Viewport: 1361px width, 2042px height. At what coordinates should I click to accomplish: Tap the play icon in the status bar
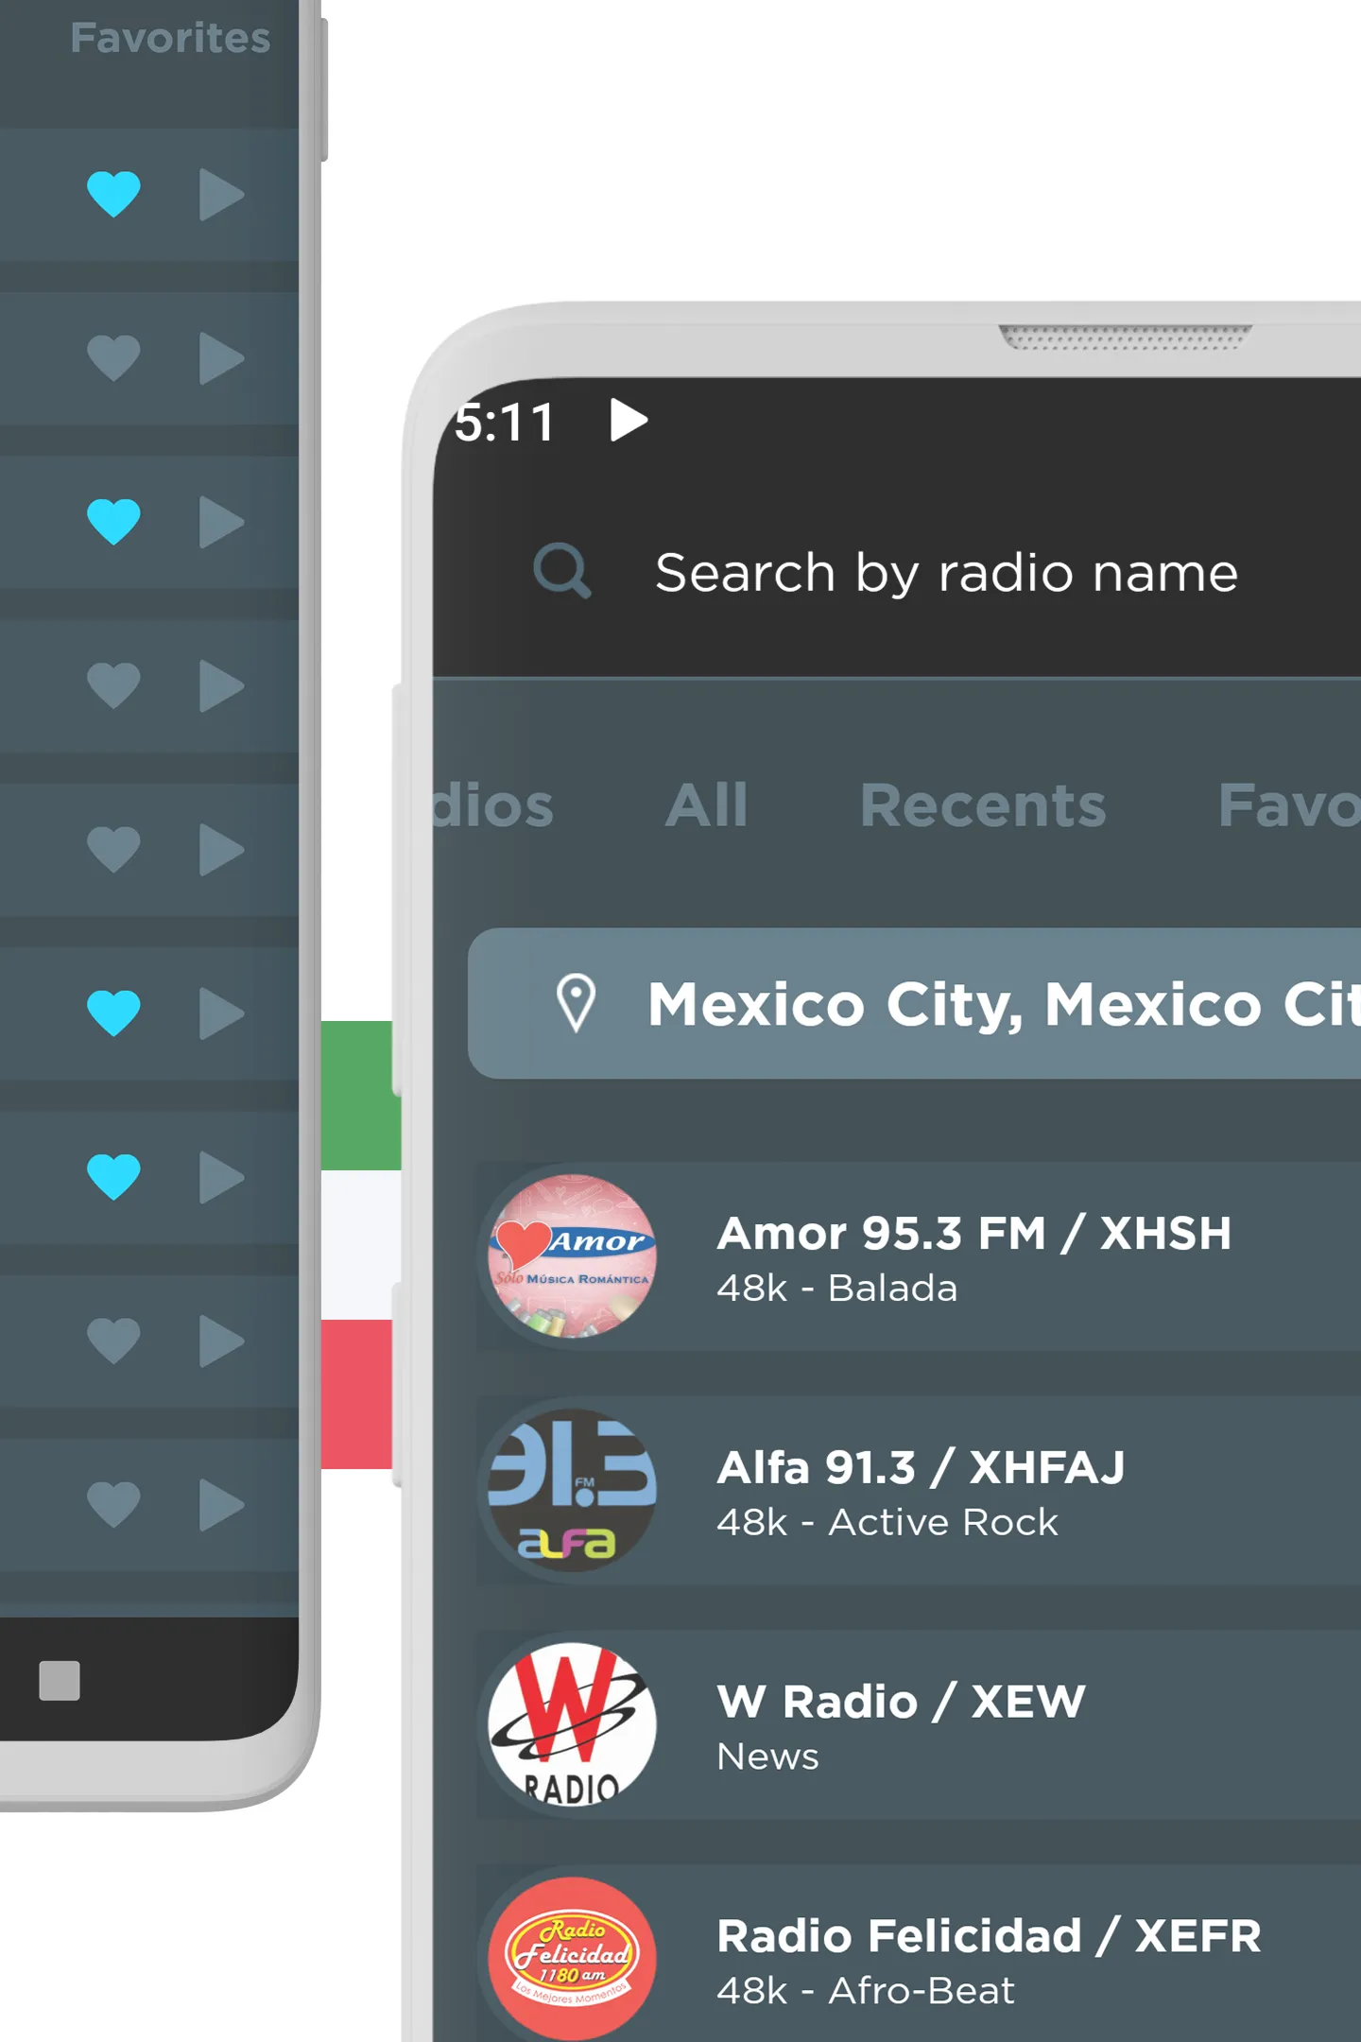point(629,420)
